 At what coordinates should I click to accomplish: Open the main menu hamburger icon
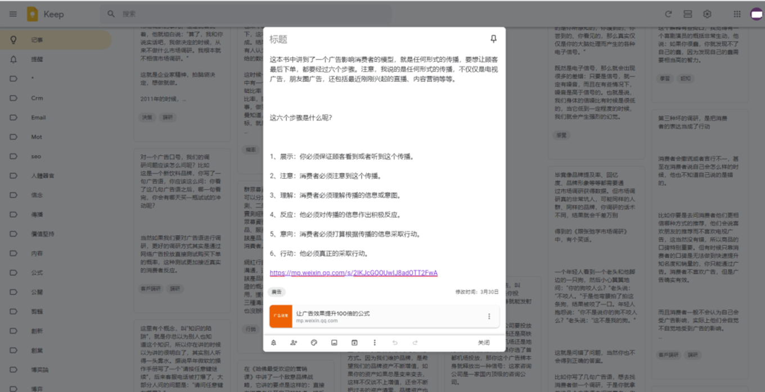point(13,14)
